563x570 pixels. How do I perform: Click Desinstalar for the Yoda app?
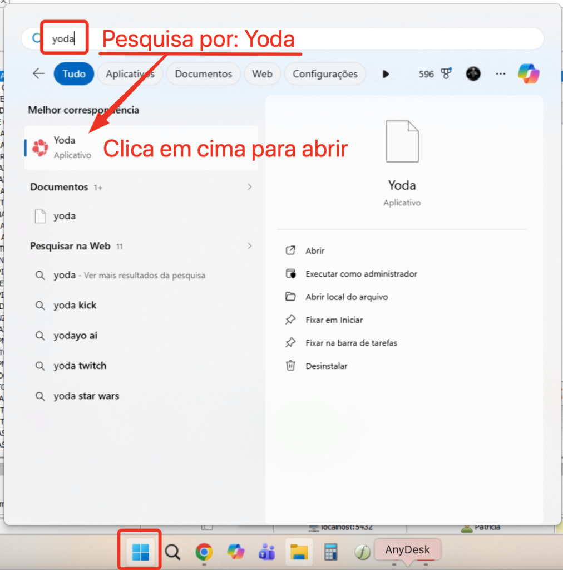326,366
